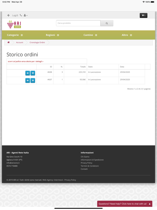This screenshot has width=157, height=210.
Task: Expand the Cantine menu
Action: coord(90,35)
